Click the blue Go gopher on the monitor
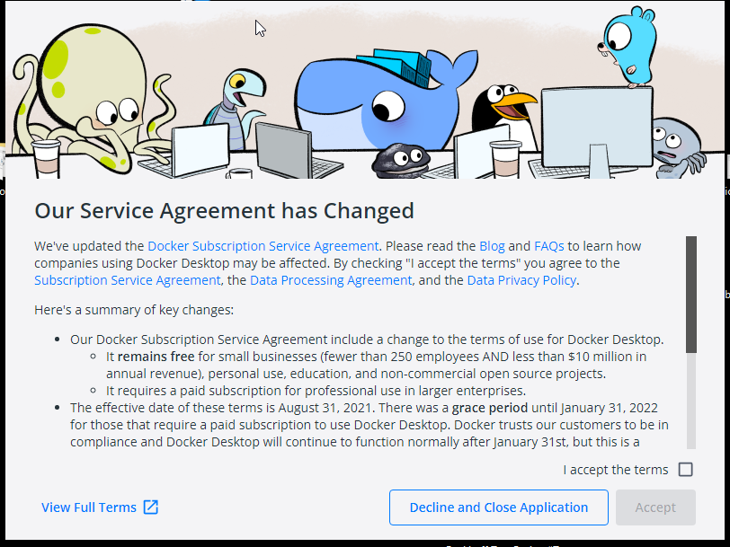 coord(628,46)
